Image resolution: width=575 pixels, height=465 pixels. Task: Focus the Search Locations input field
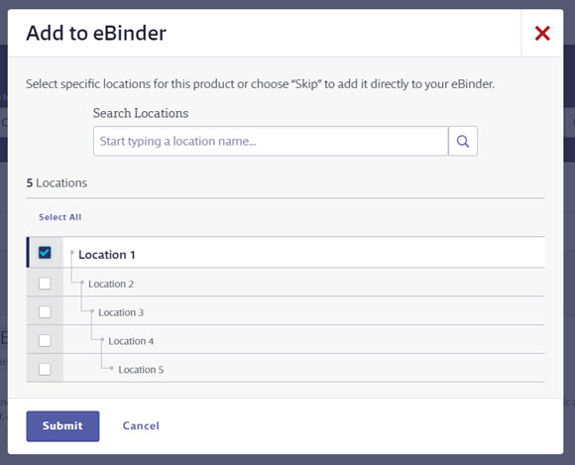271,141
